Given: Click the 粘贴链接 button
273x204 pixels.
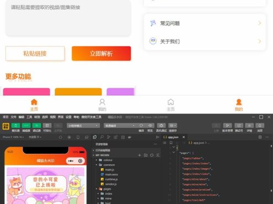Looking at the screenshot, I should pos(35,53).
